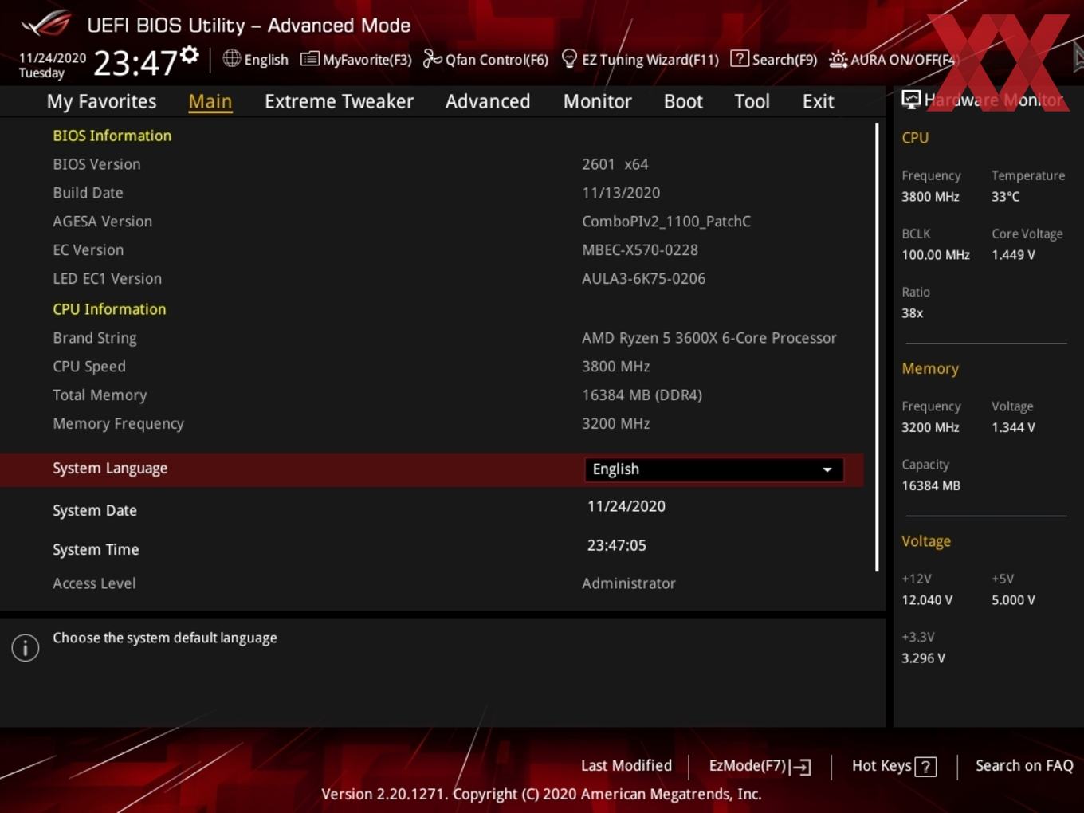Click the BIOS Information heading
This screenshot has height=813, width=1084.
(x=112, y=135)
